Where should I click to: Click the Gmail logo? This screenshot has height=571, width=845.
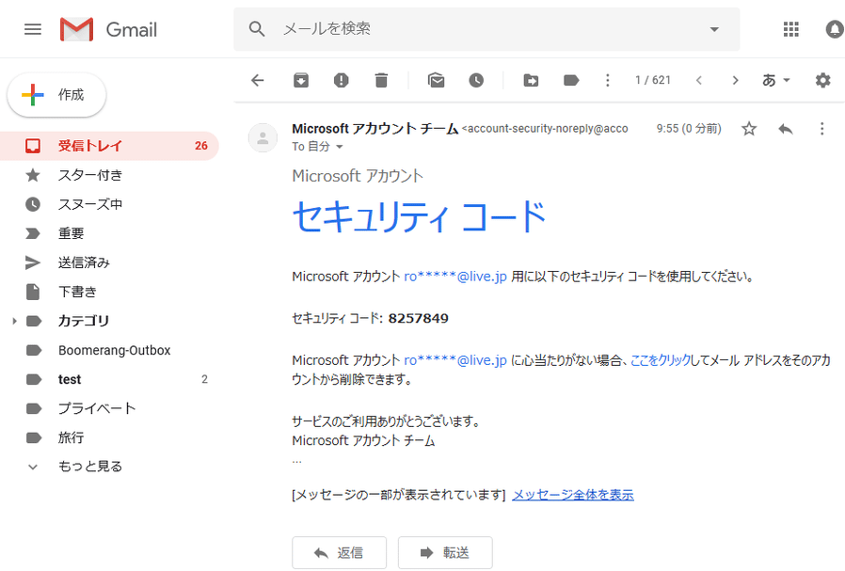coord(108,29)
